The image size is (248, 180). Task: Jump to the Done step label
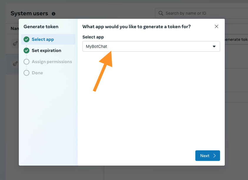tap(37, 73)
